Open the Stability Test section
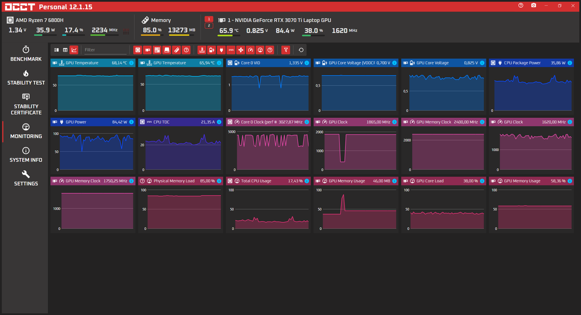Image resolution: width=581 pixels, height=315 pixels. [x=26, y=78]
